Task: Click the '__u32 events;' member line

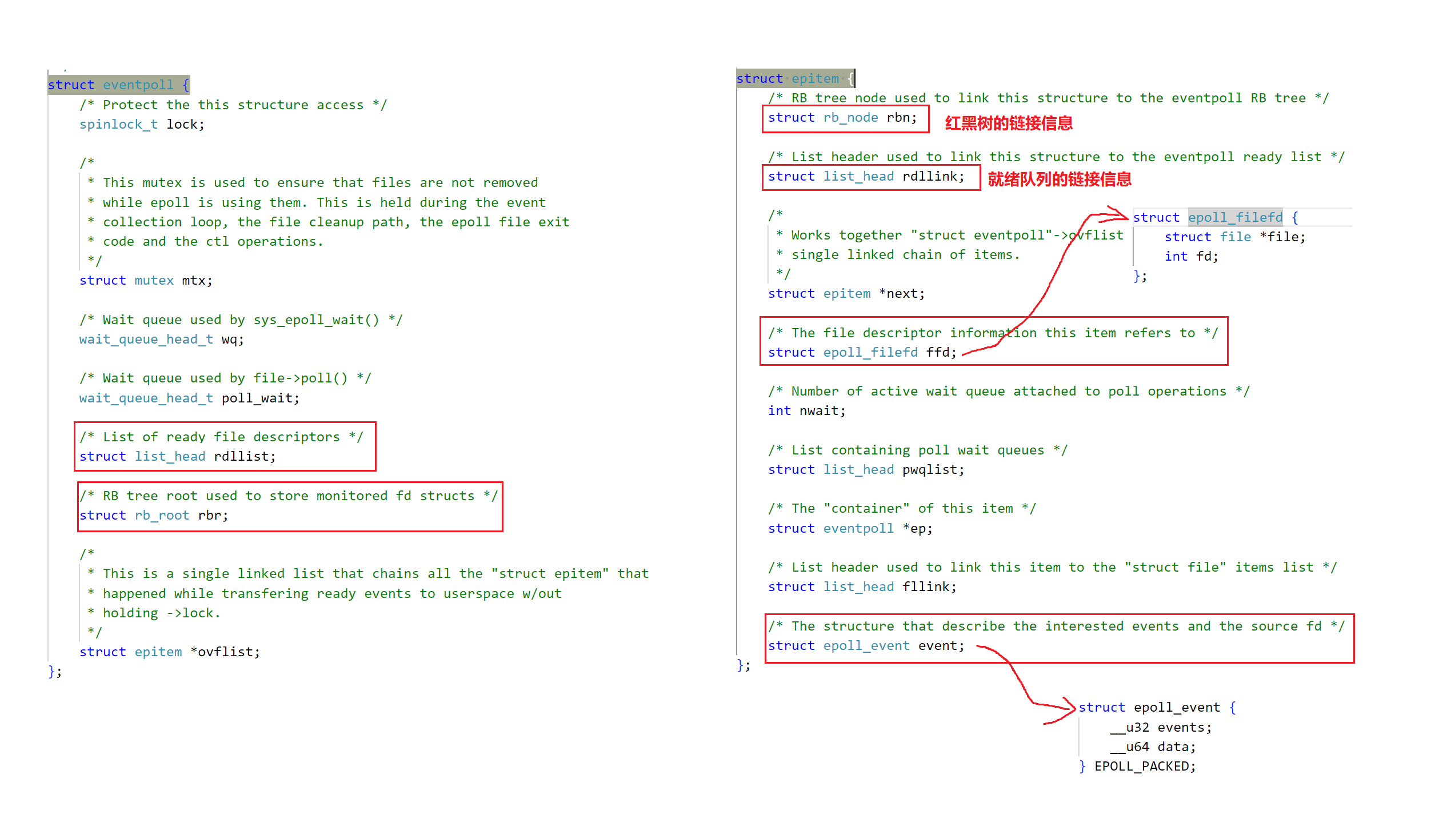Action: tap(1160, 727)
